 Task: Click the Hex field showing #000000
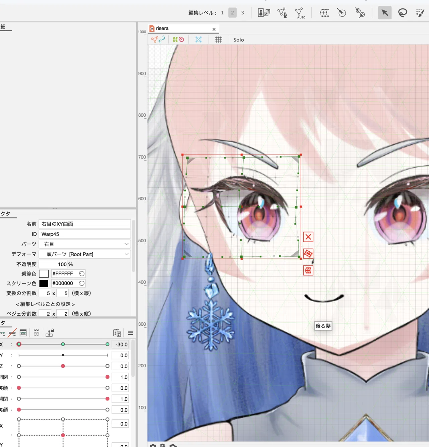[x=64, y=283]
